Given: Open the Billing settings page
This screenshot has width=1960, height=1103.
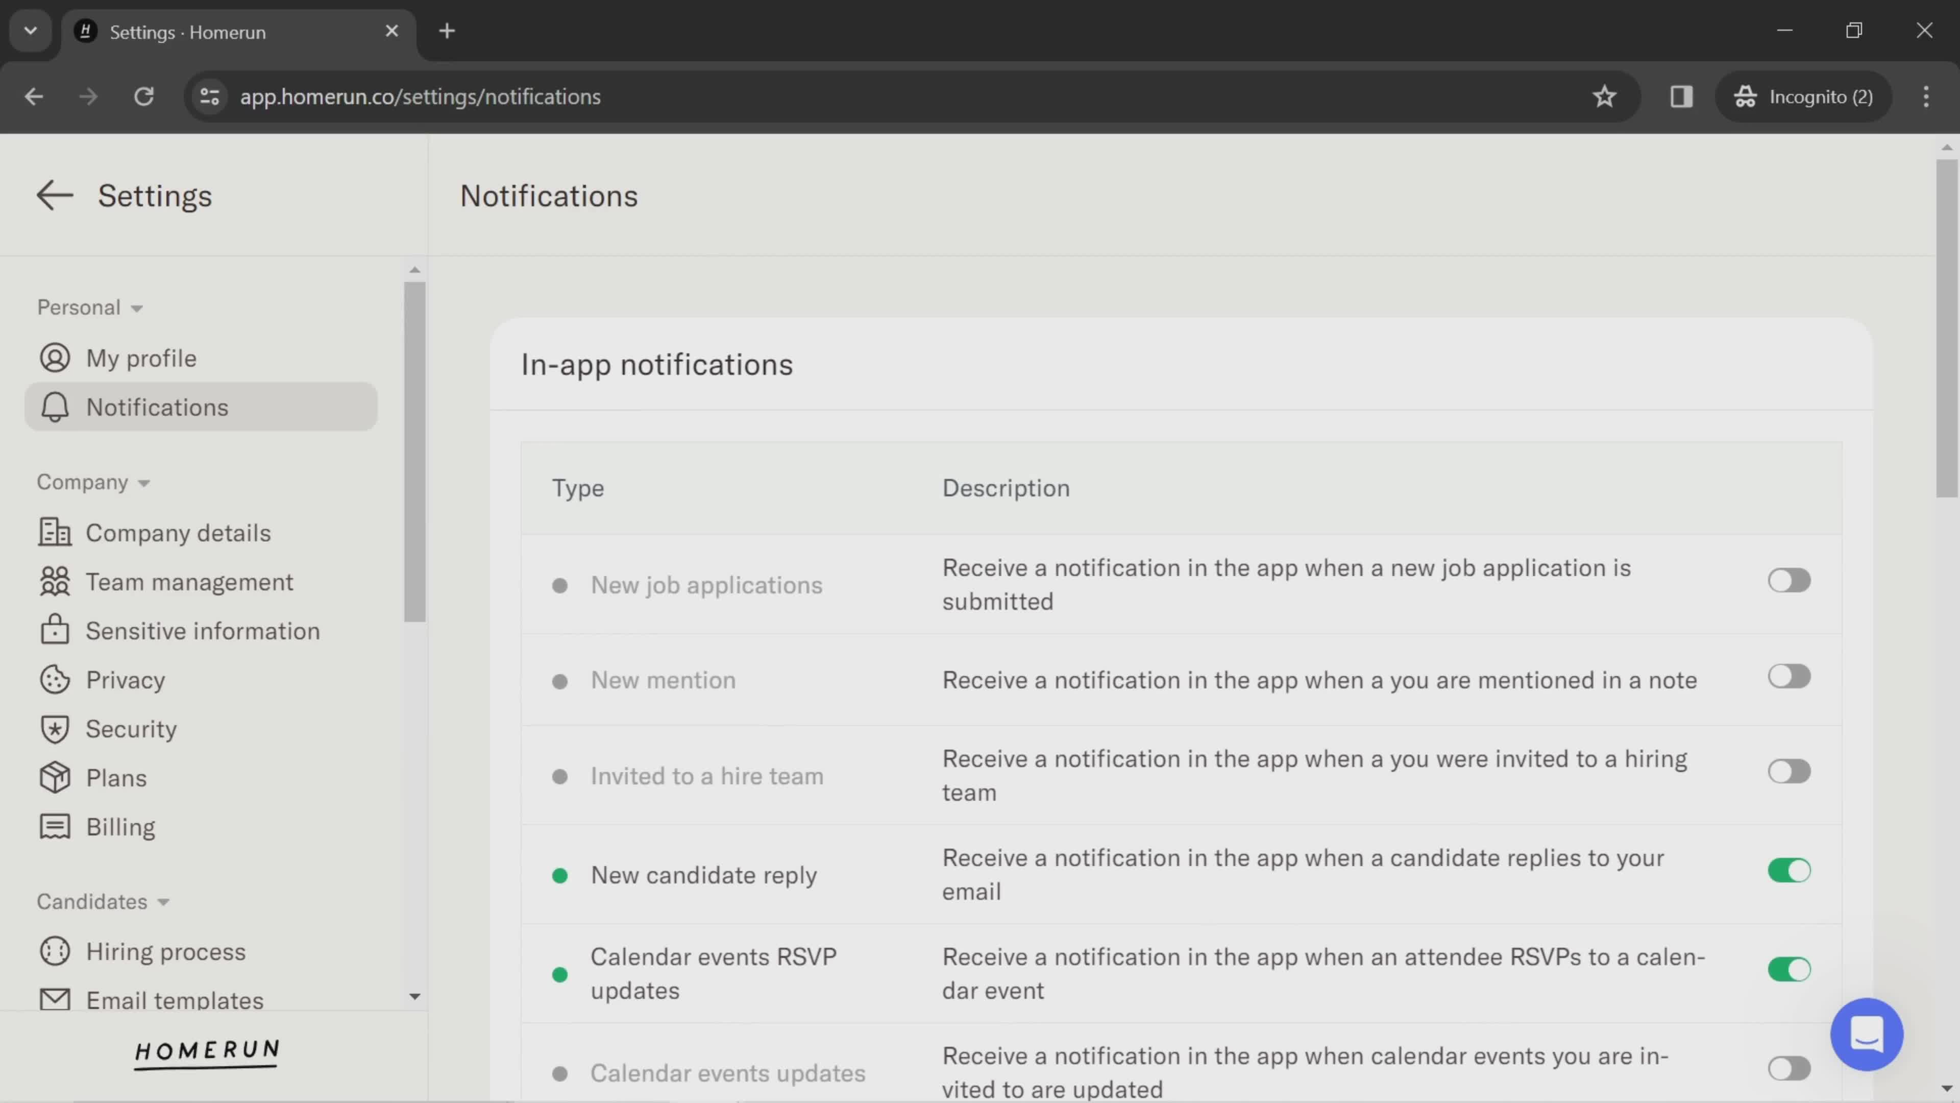Looking at the screenshot, I should [120, 827].
